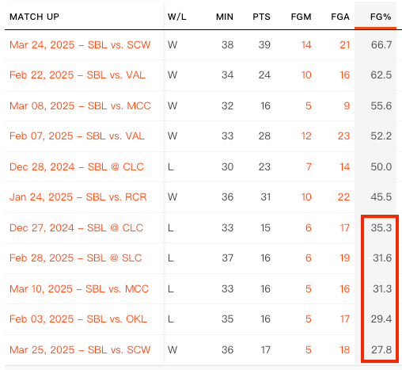
Task: Click FGA value 19 in Feb 28 row
Action: [344, 258]
